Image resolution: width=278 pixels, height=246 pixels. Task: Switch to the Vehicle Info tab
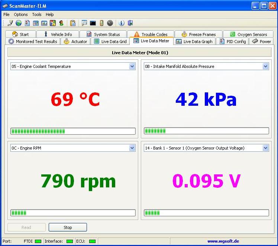coord(58,34)
